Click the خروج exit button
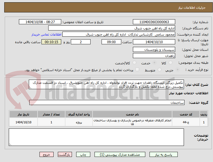 [47, 155]
